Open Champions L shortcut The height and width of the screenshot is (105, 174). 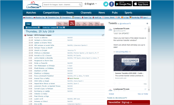(x=66, y=18)
